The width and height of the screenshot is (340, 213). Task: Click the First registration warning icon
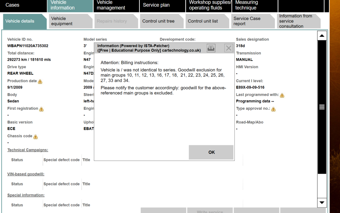[x=41, y=109]
